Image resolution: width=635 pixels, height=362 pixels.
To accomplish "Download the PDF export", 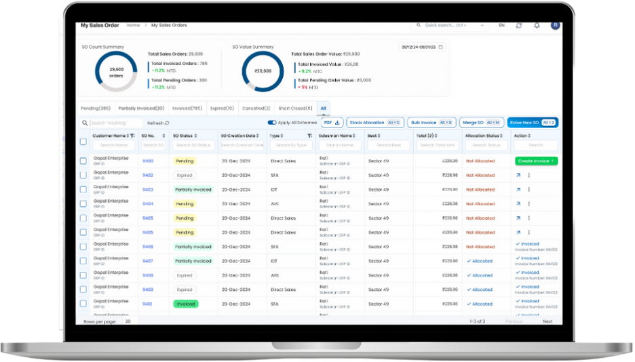I will 332,123.
